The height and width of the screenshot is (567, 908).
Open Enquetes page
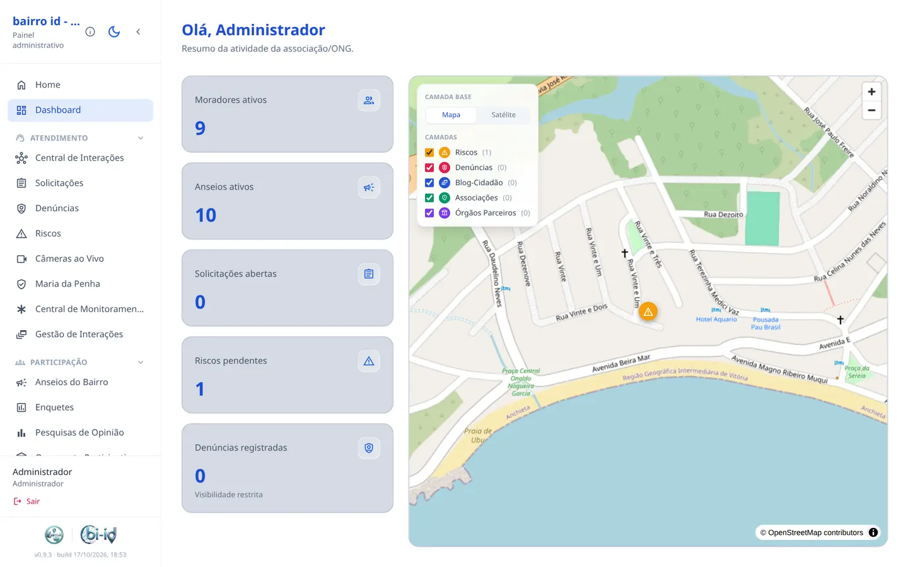(x=80, y=407)
